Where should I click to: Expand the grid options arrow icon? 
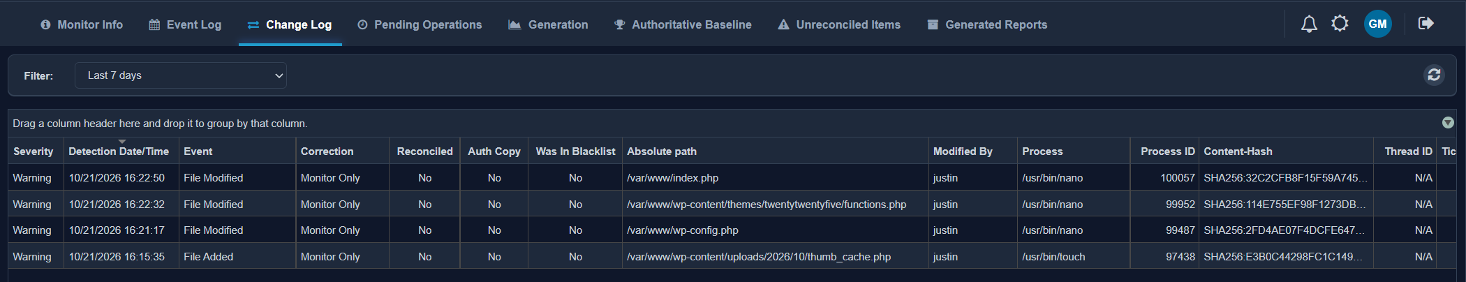pyautogui.click(x=1448, y=123)
